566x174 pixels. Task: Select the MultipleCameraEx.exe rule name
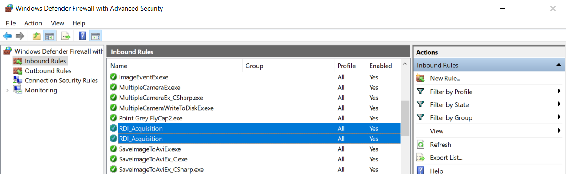149,87
